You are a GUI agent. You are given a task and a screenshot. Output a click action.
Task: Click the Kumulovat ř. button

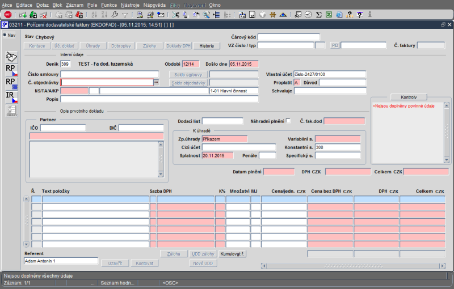click(233, 254)
